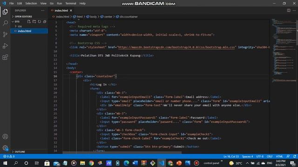Click New Folder icon in DTS folder
298x167 pixels.
(x=34, y=22)
